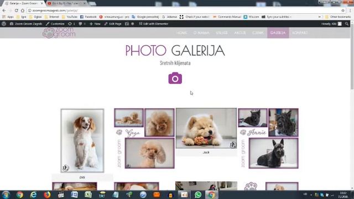
Task: Go to the USLUGE menu item
Action: (222, 33)
